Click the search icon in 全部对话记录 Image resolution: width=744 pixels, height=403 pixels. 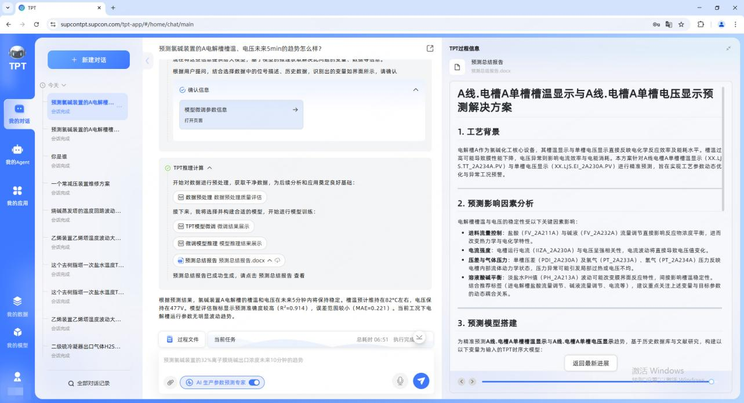(x=71, y=383)
